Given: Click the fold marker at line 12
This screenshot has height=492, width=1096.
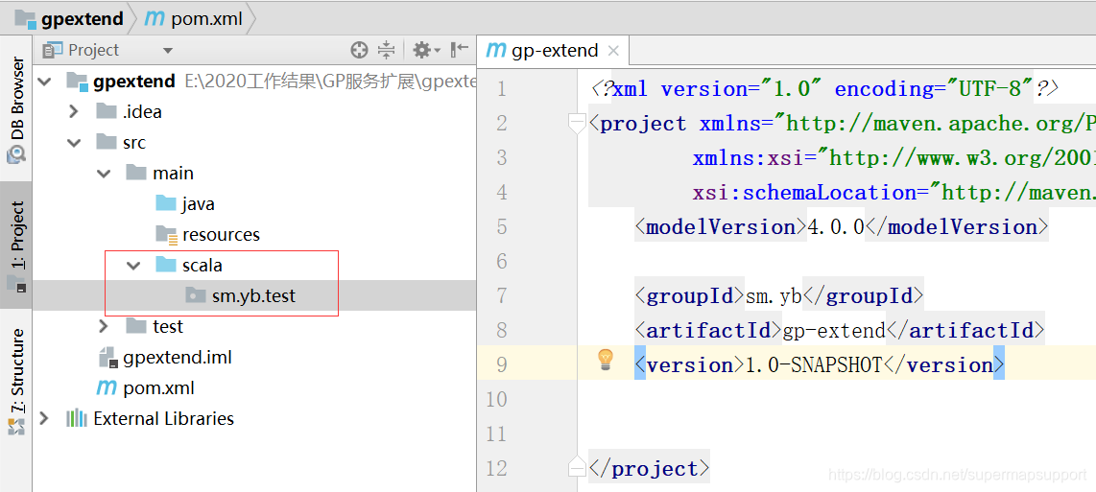Looking at the screenshot, I should 577,467.
